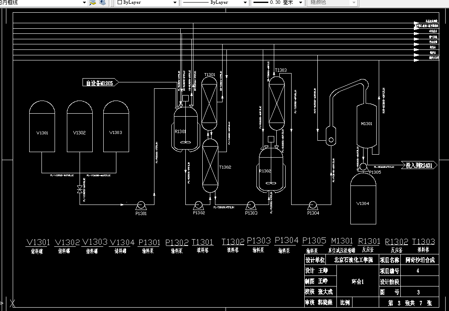Select the T1301 label above the packed column
The image size is (449, 311).
209,75
